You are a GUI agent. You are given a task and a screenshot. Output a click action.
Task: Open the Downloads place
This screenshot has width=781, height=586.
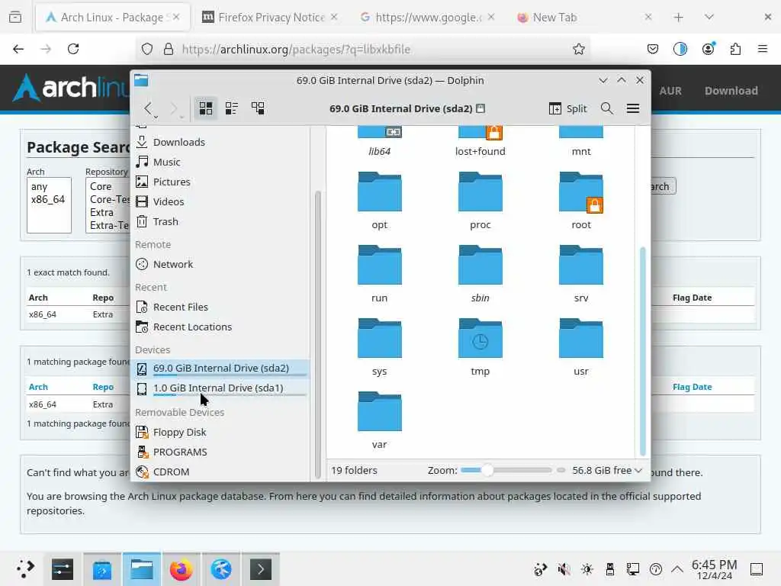[221, 142]
